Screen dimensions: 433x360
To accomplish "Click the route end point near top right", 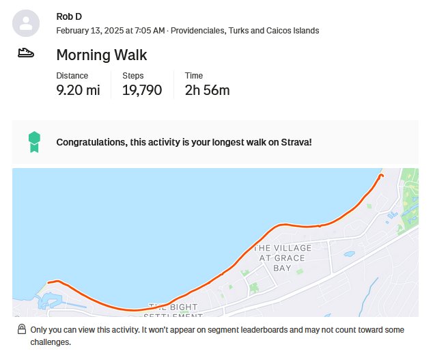I will coord(382,175).
